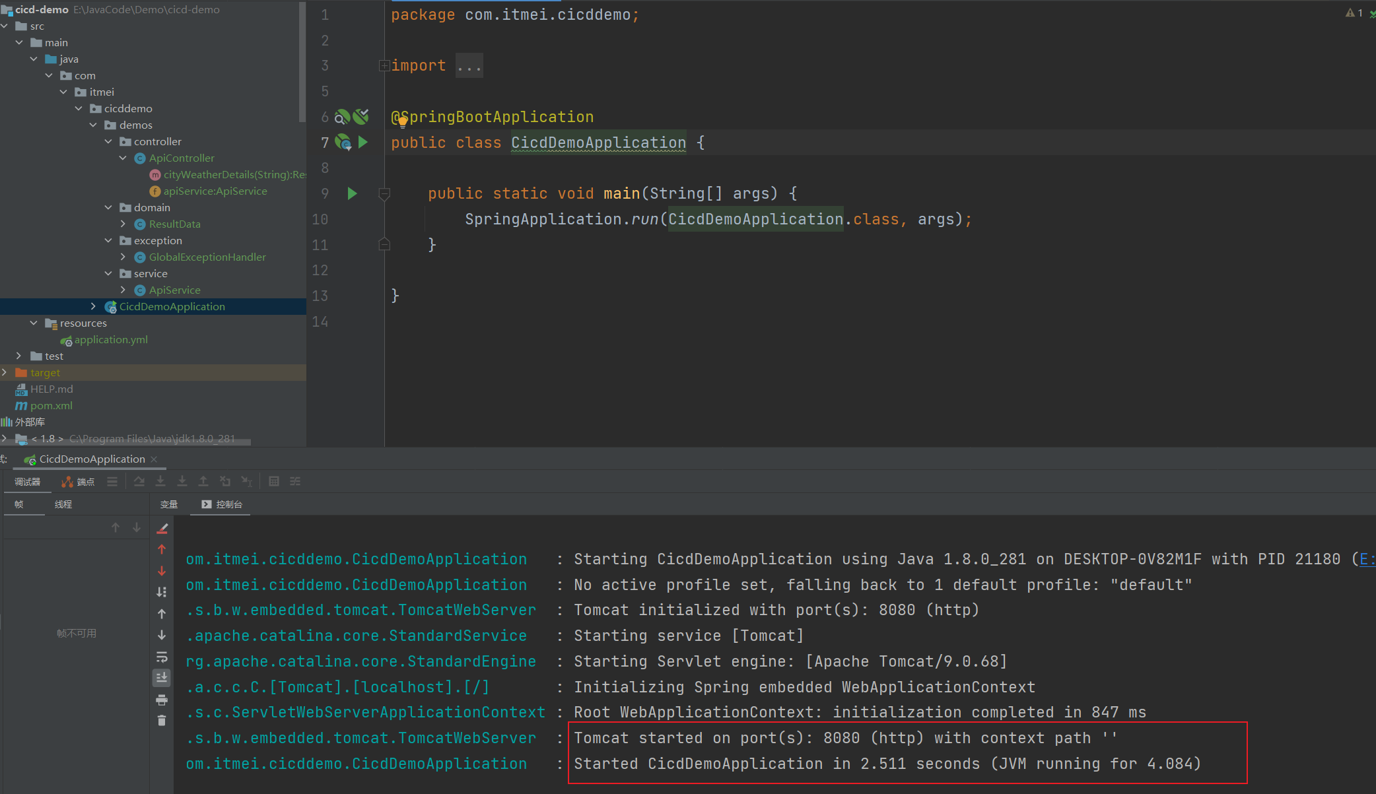Image resolution: width=1376 pixels, height=794 pixels.
Task: Click previous frame up arrow in Frames panel
Action: [116, 527]
